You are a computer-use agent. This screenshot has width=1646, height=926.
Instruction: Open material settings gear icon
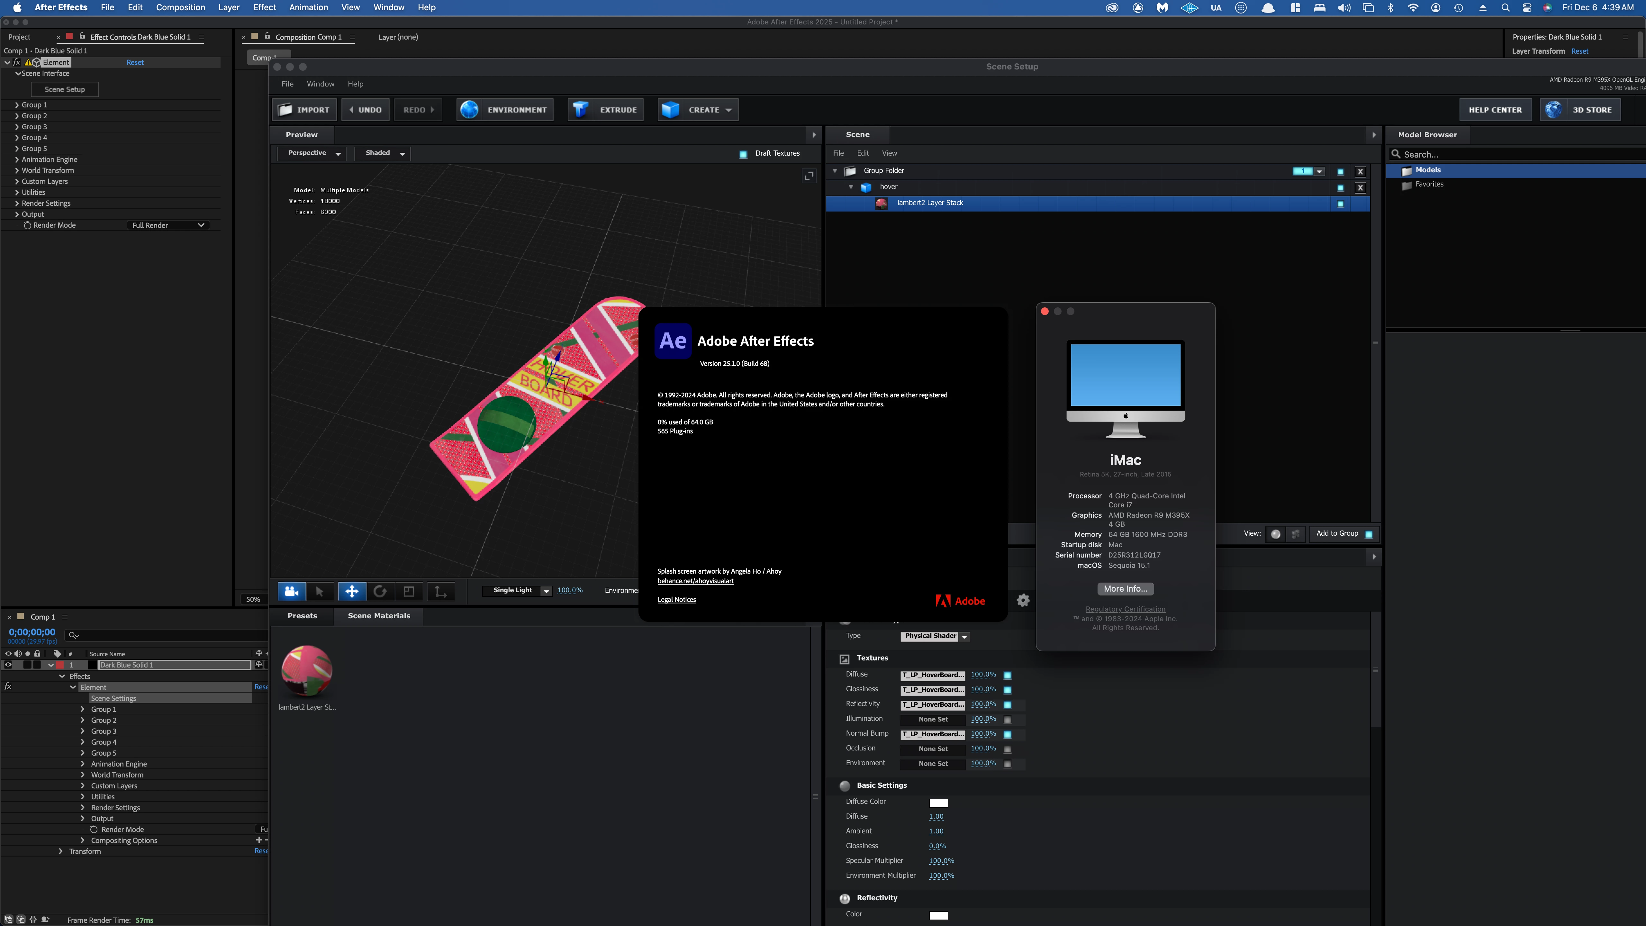[1023, 600]
